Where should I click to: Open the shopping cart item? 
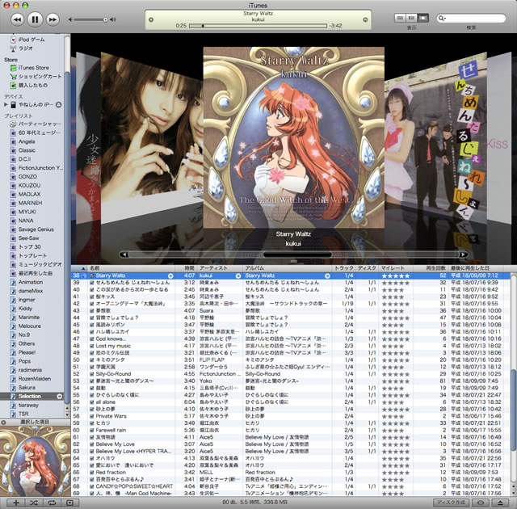click(x=36, y=76)
